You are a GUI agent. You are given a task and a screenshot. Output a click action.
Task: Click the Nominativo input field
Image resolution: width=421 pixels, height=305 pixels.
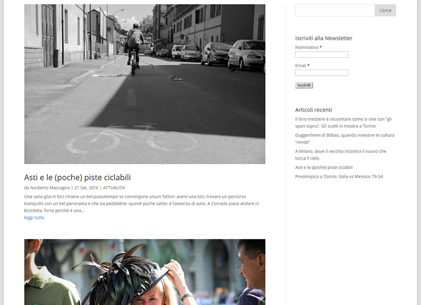[x=322, y=55]
